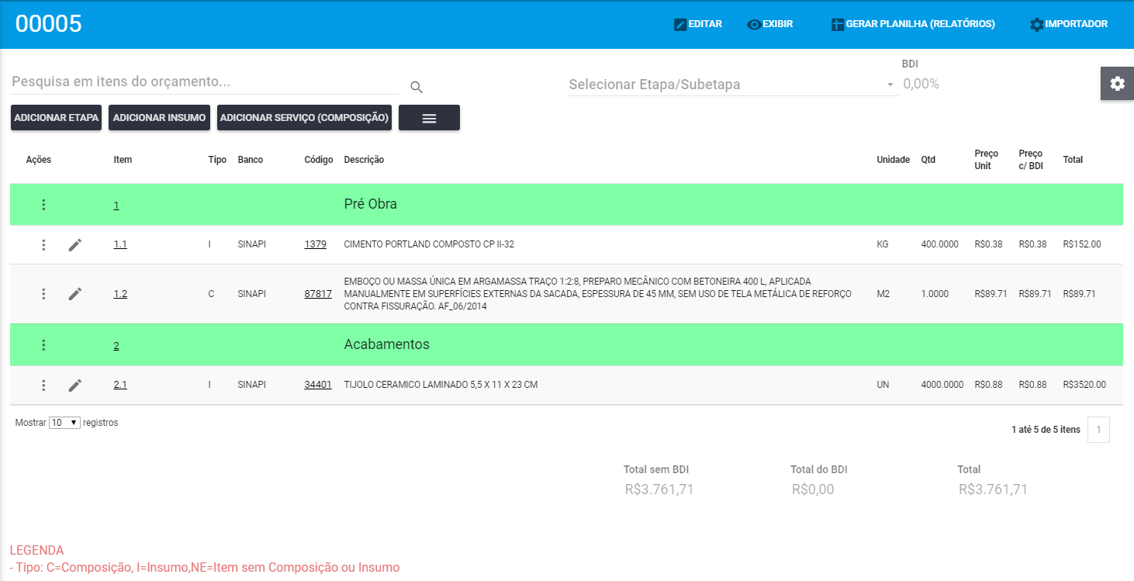This screenshot has height=581, width=1134.
Task: Click Pré Obra stage title
Action: (x=370, y=205)
